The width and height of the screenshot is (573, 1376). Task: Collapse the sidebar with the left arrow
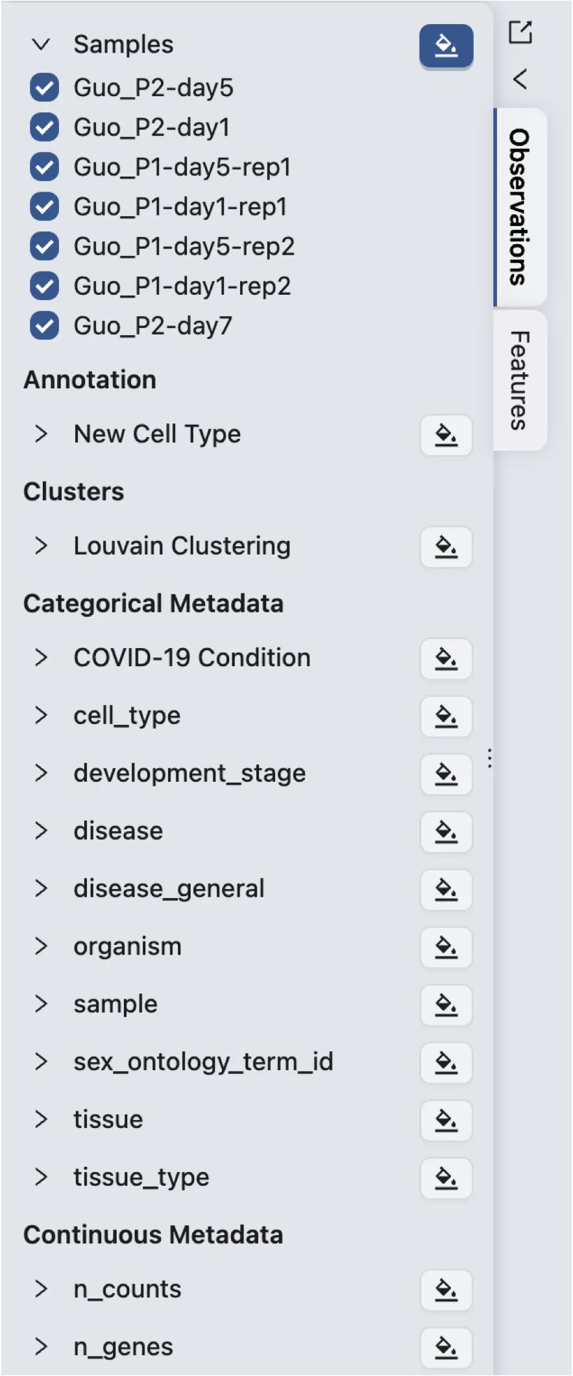tap(520, 79)
